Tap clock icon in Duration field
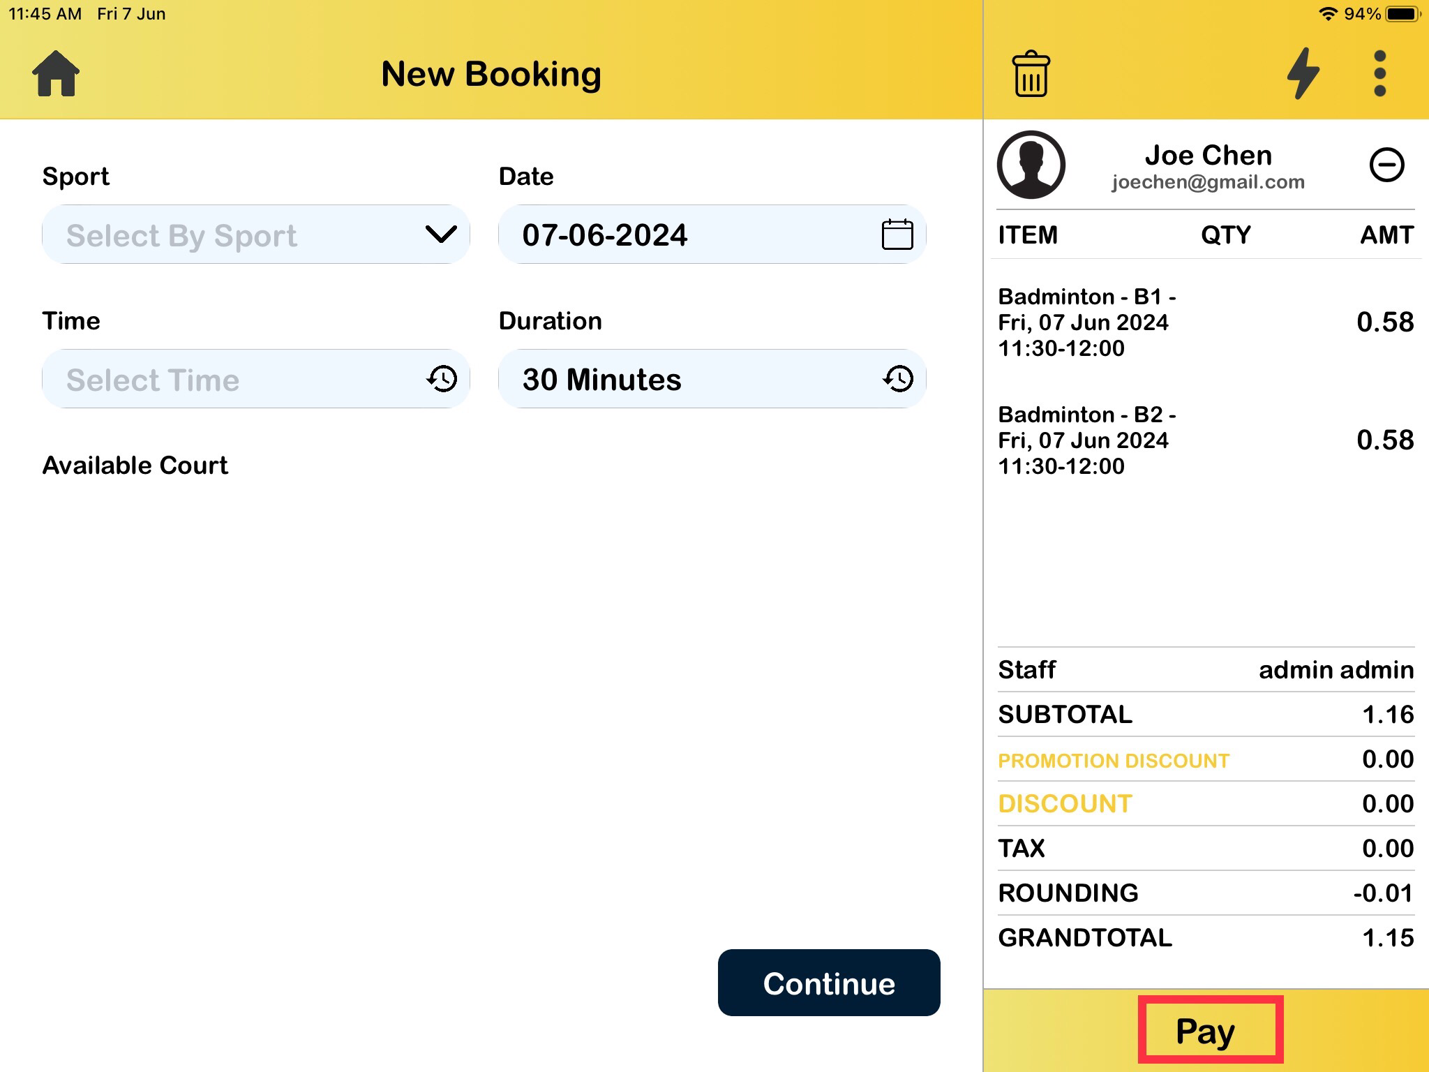The height and width of the screenshot is (1072, 1429). click(x=898, y=379)
